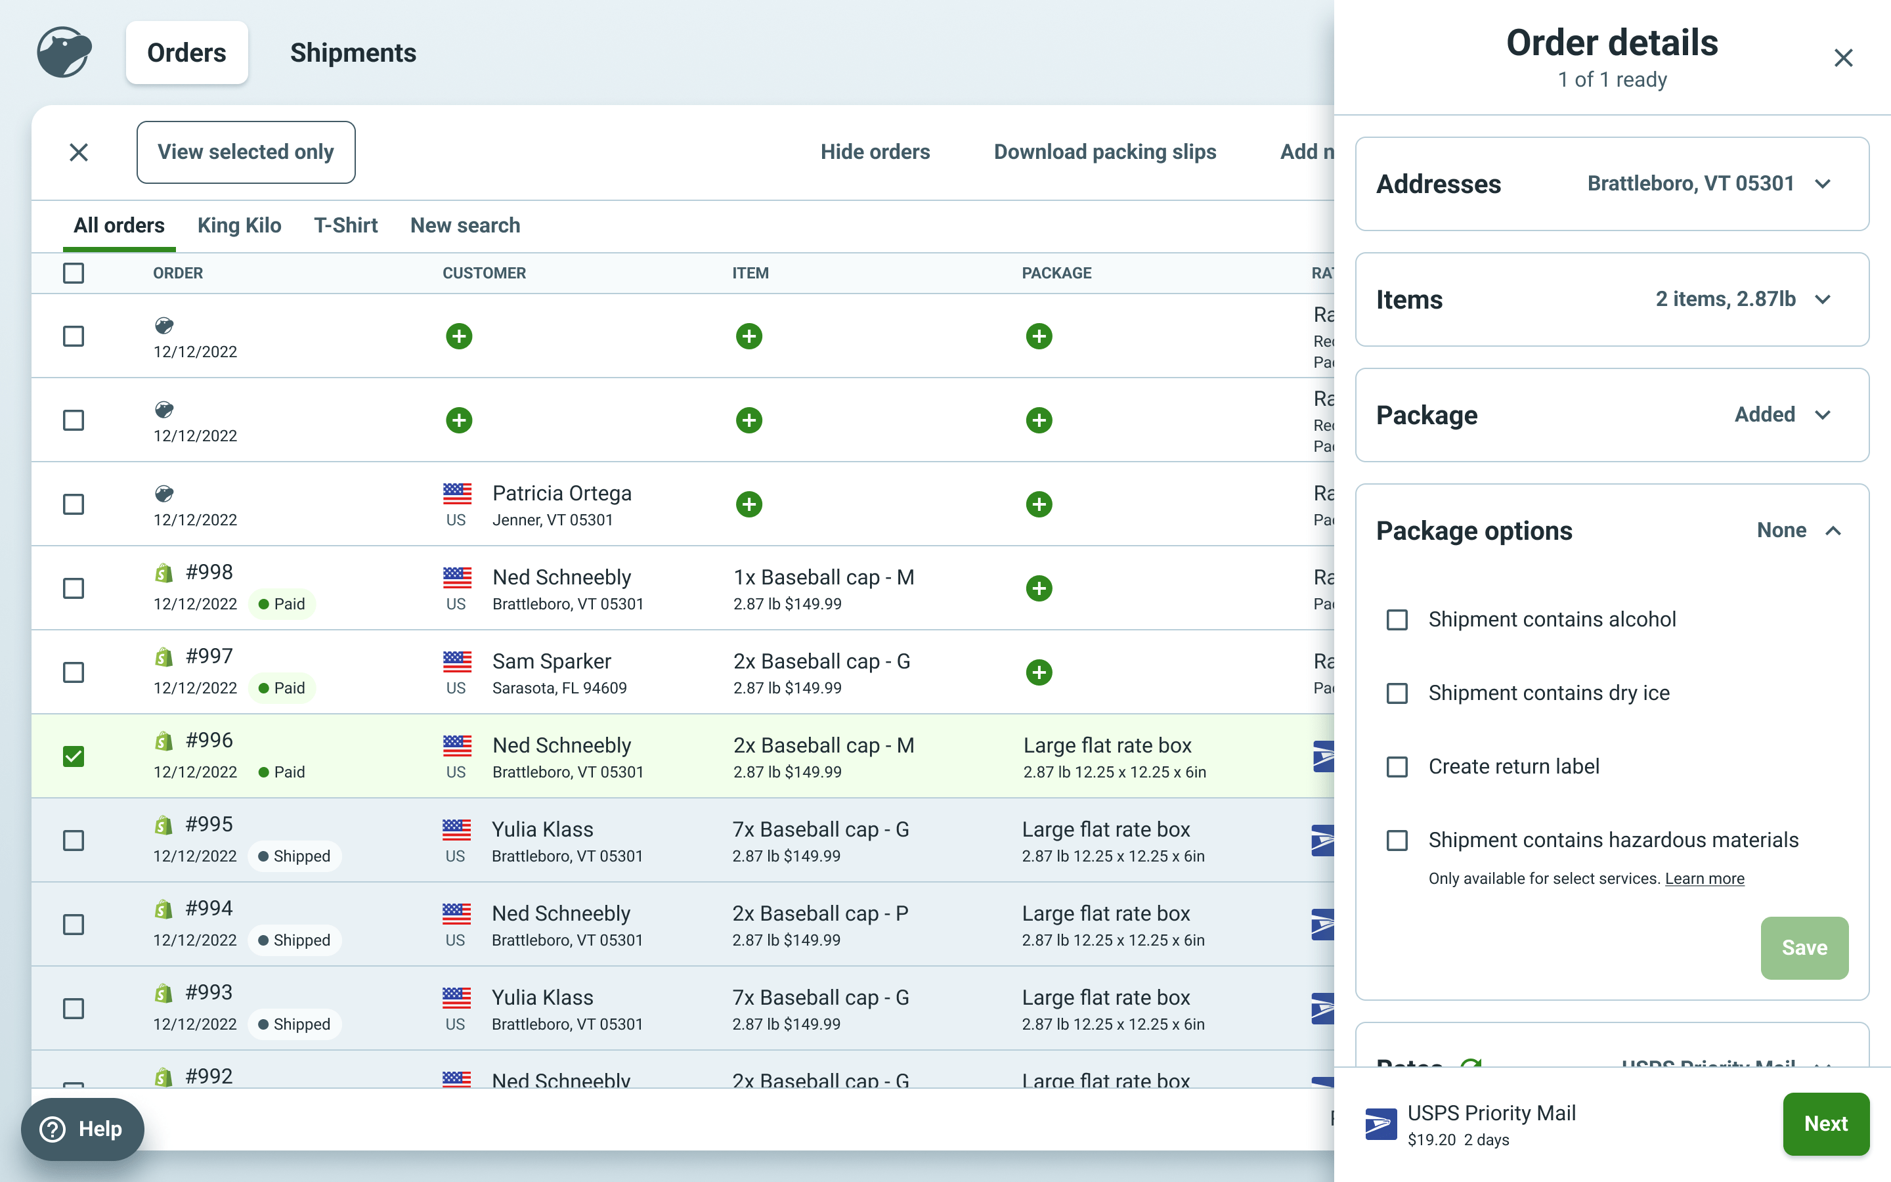Switch to the Shipments tab

353,53
